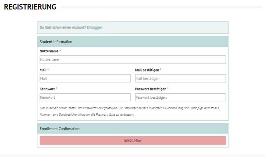Click the REGISTRIERUNG page heading

tap(30, 7)
